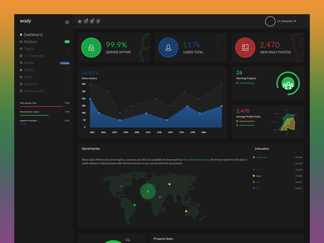
Task: Expand the UI Elements submenu indicator
Action: pyautogui.click(x=67, y=56)
